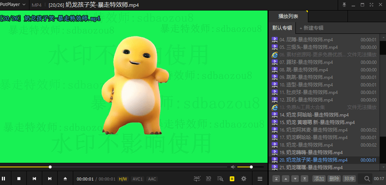
Task: Click the eject/open file icon
Action: pos(65,179)
